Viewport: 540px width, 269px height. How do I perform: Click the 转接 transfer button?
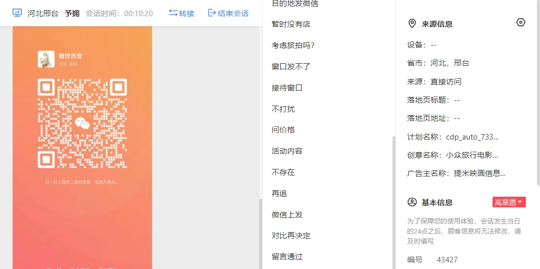[181, 14]
